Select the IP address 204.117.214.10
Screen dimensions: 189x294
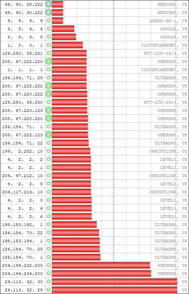pyautogui.click(x=22, y=192)
